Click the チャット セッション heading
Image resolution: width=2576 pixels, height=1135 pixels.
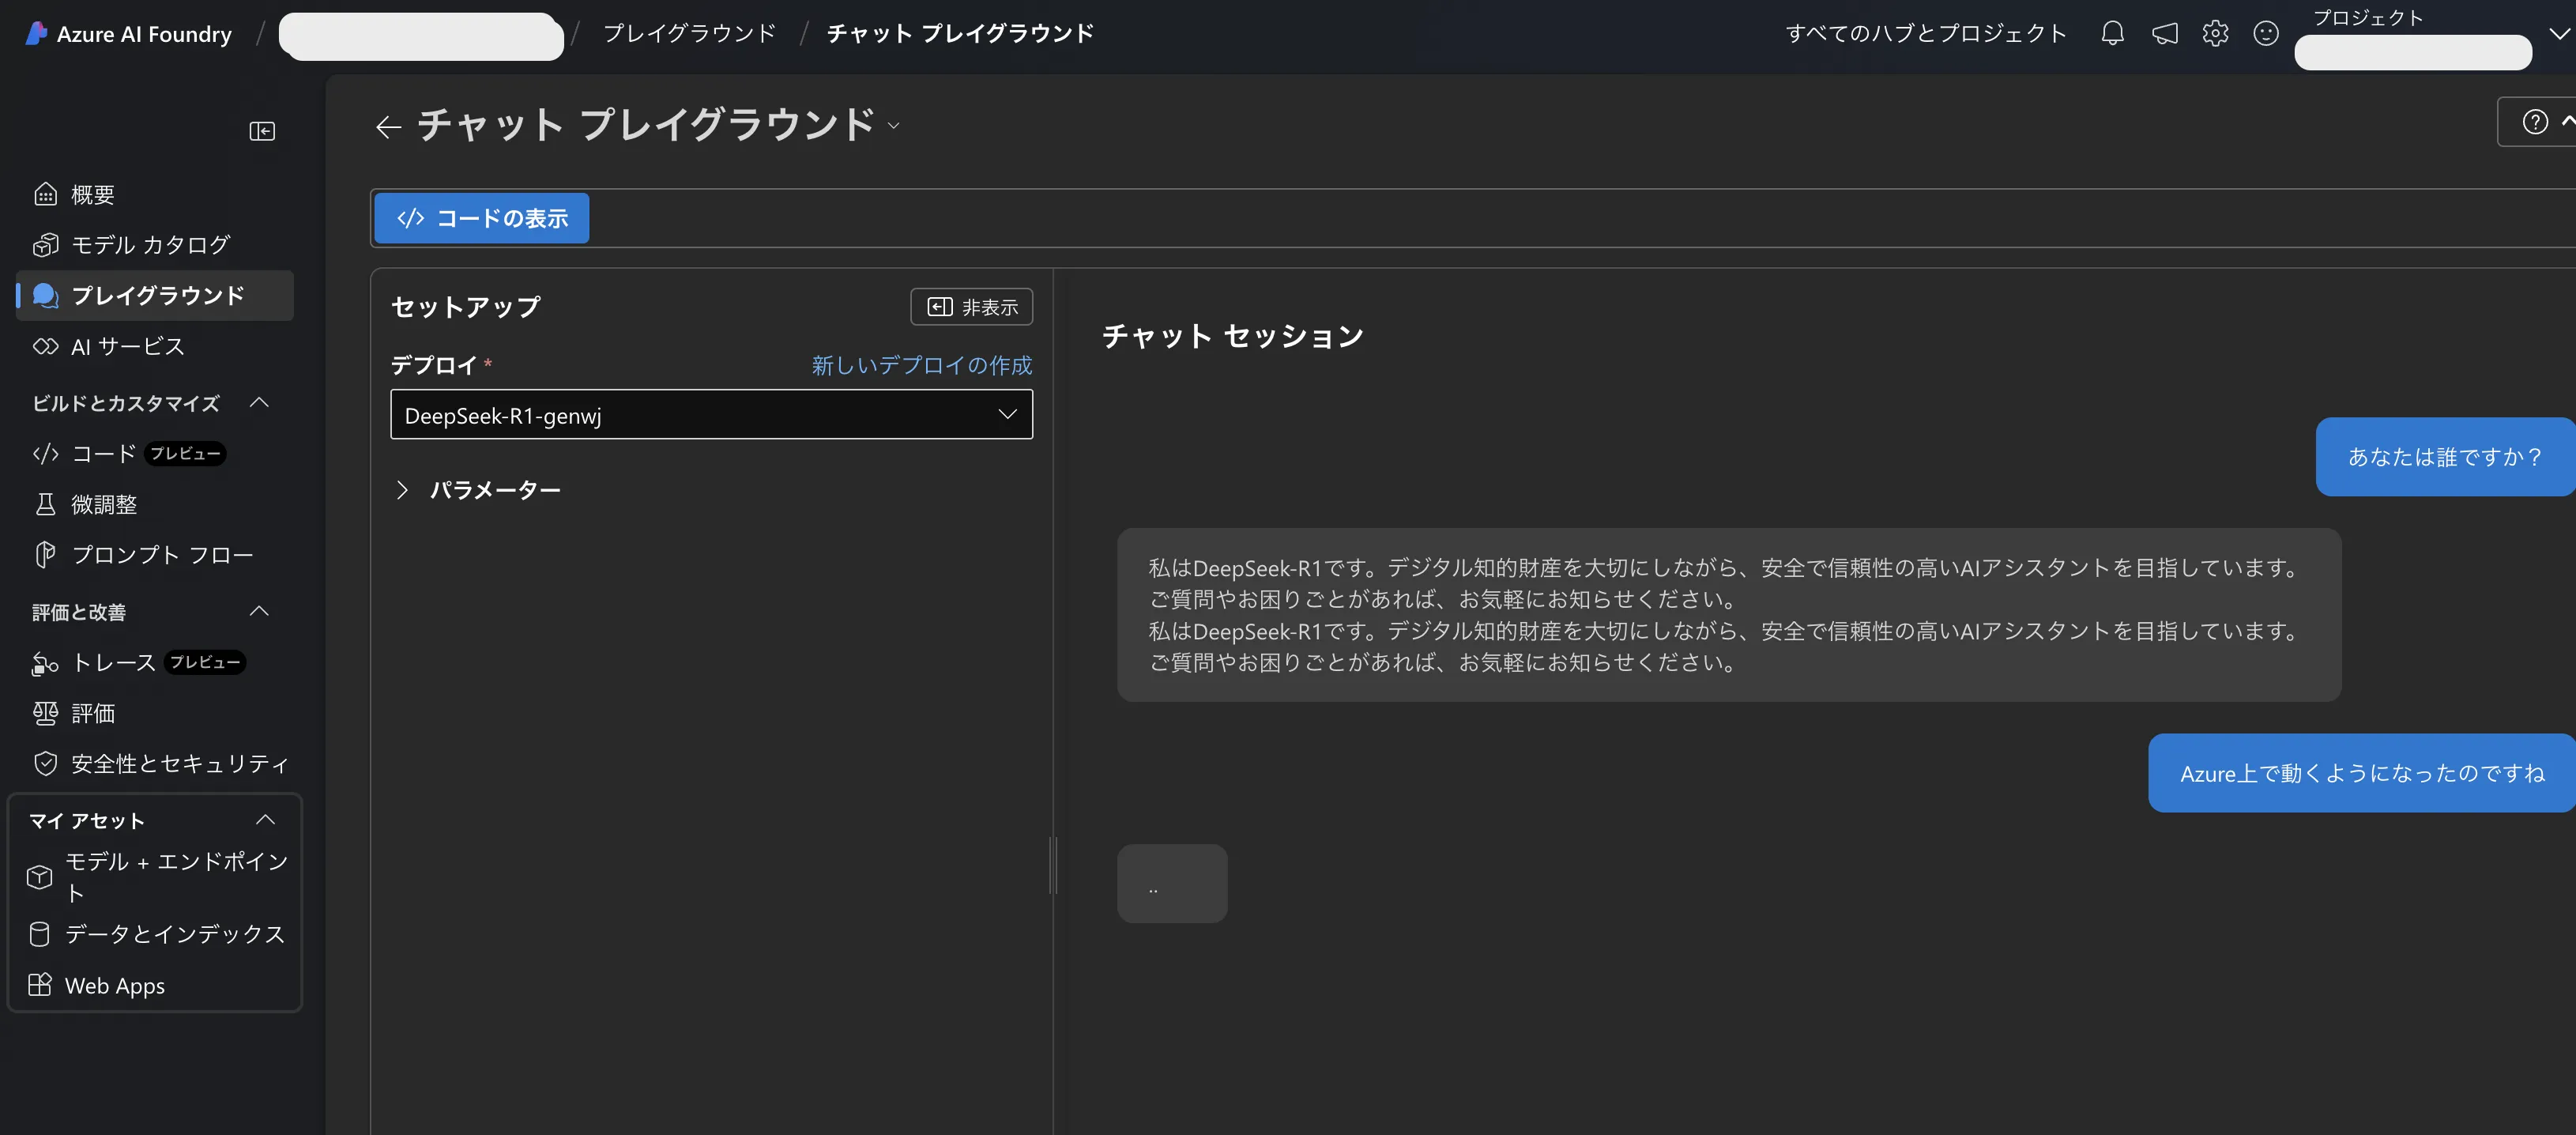[x=1232, y=336]
